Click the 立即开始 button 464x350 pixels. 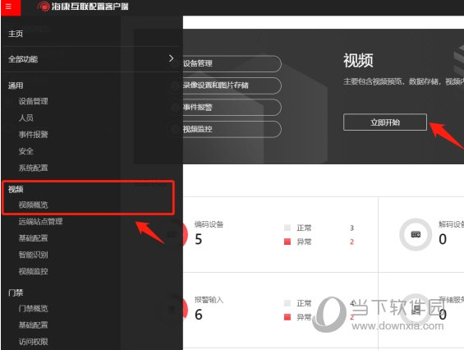point(385,122)
